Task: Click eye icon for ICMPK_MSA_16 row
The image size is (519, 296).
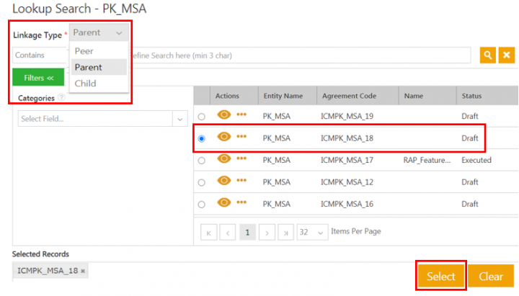Action: point(223,204)
